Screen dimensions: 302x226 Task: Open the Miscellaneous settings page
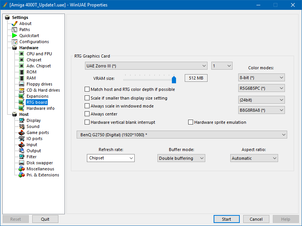pyautogui.click(x=40, y=169)
